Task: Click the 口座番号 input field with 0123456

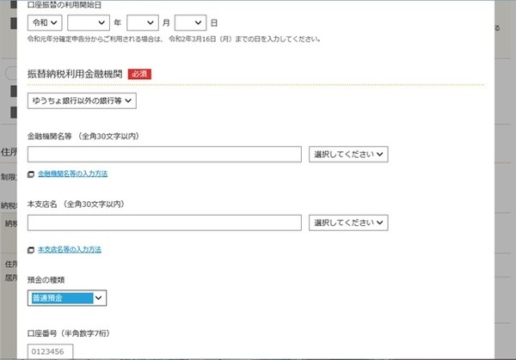Action: (x=51, y=351)
